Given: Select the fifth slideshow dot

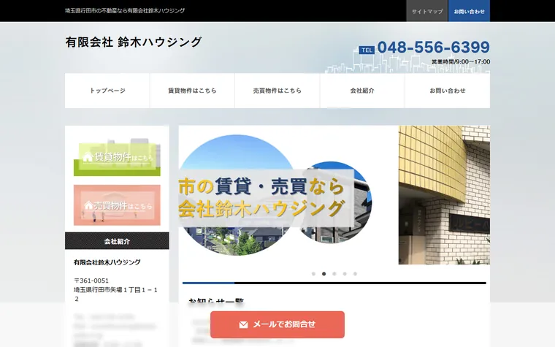Looking at the screenshot, I should (355, 274).
